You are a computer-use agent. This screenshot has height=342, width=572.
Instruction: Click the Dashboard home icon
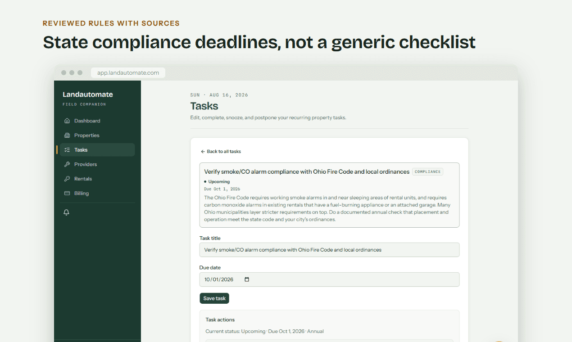tap(67, 121)
